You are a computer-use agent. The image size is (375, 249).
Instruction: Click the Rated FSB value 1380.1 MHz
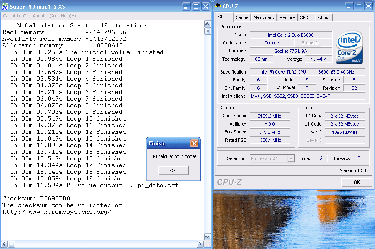click(x=270, y=140)
